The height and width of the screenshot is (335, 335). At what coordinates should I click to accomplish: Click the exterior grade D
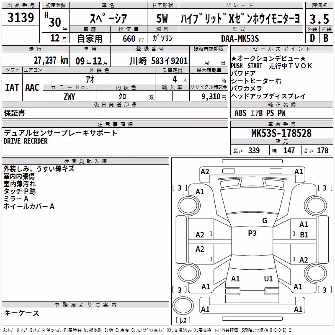312,38
